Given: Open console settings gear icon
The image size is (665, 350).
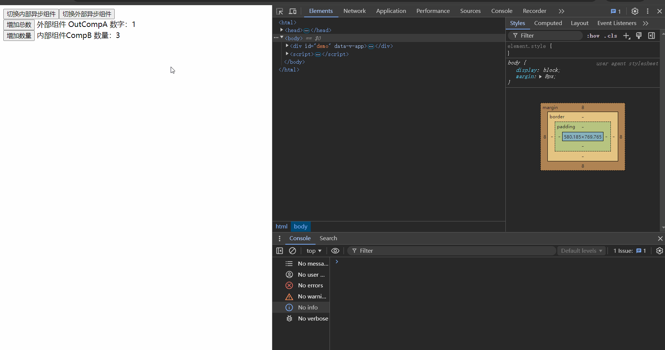Looking at the screenshot, I should (659, 251).
